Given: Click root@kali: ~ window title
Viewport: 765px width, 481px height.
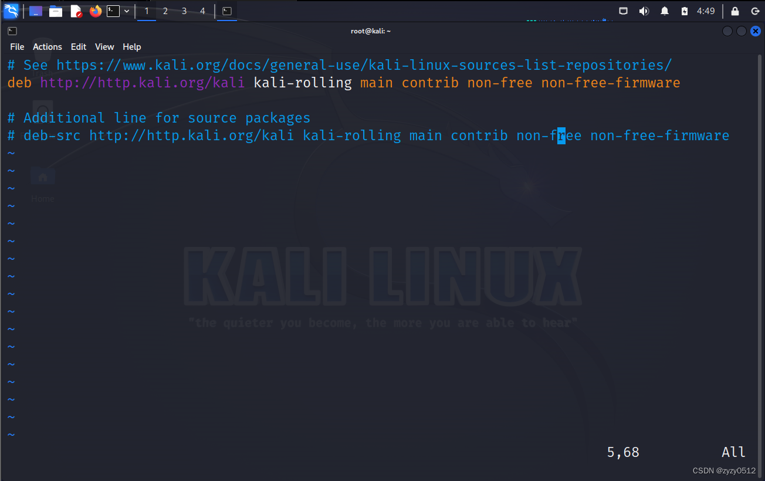Looking at the screenshot, I should click(371, 31).
